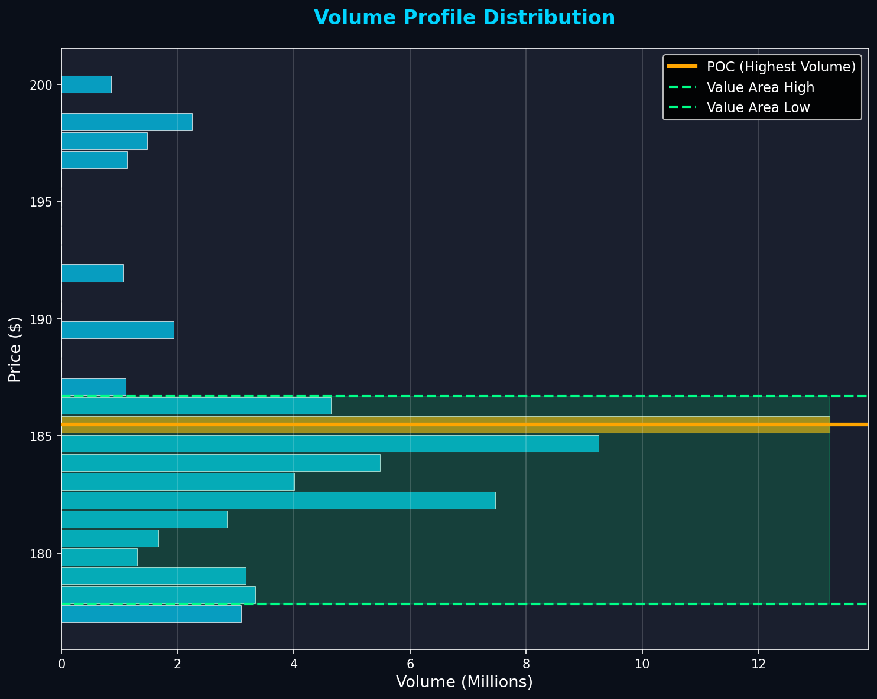Click the Value Area Low dashed line icon
This screenshot has height=699, width=877.
tap(683, 107)
